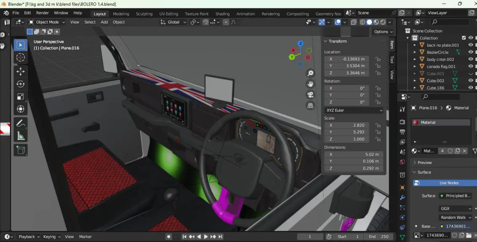Expand Cube.002 in the outliner

[x=415, y=81]
